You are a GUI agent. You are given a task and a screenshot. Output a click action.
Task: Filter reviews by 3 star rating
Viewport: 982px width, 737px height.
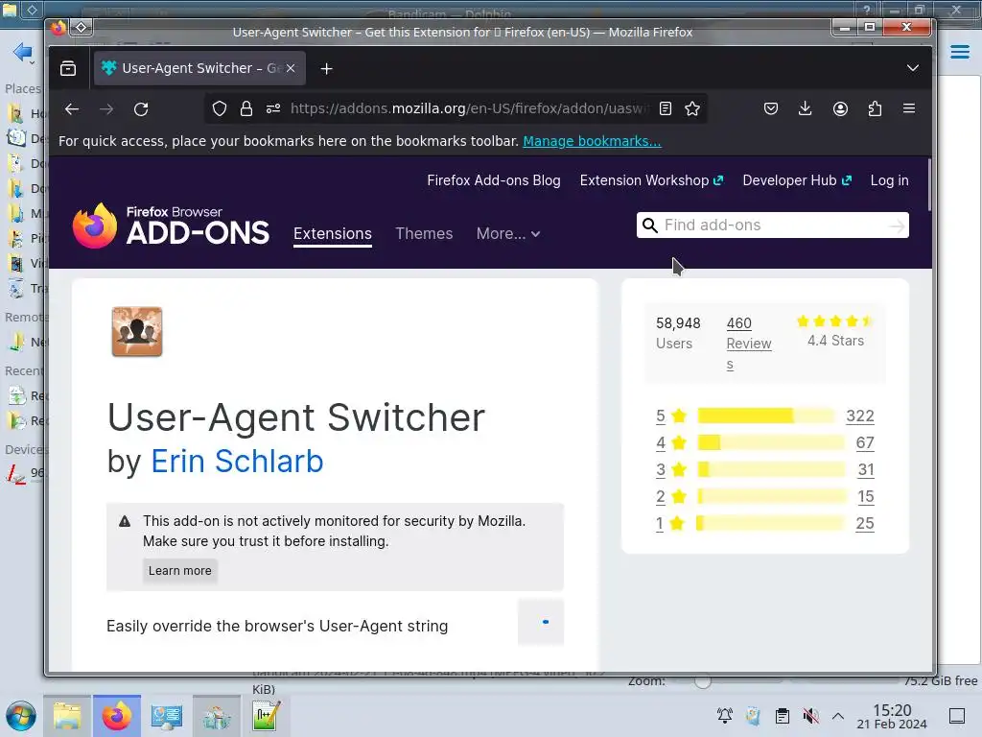click(671, 469)
